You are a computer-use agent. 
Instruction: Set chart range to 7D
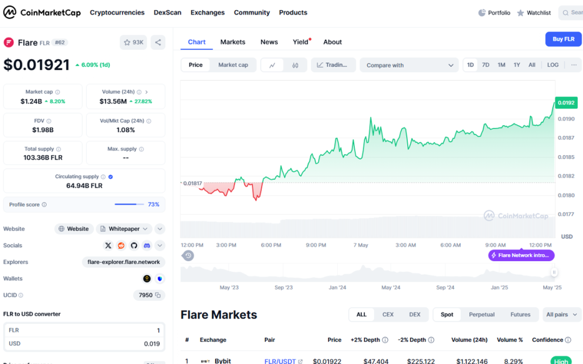[x=486, y=65]
